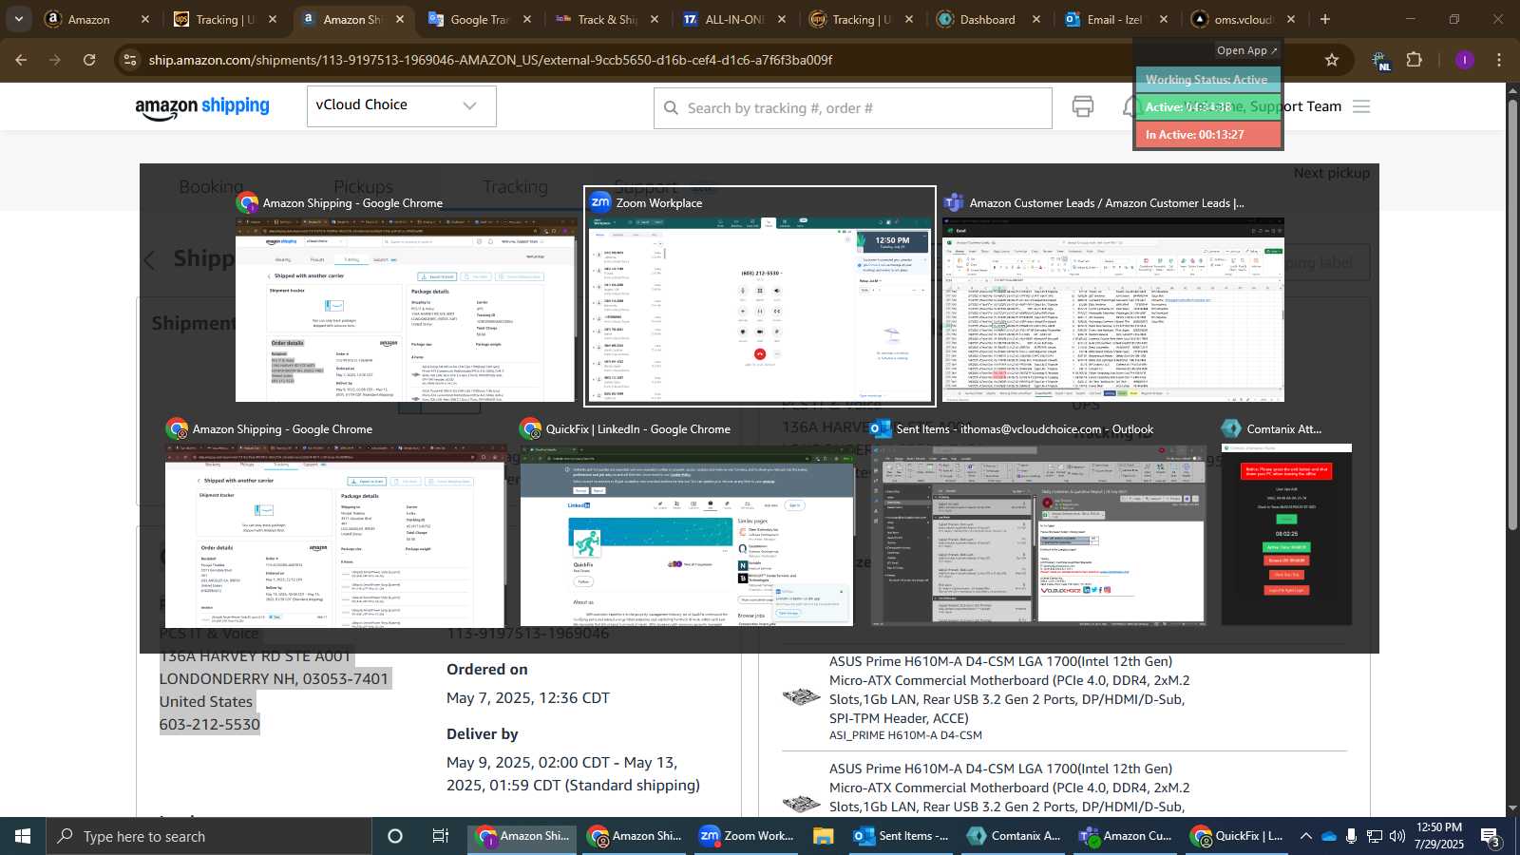1520x855 pixels.
Task: Bookmark this page with the star icon
Action: (x=1332, y=60)
